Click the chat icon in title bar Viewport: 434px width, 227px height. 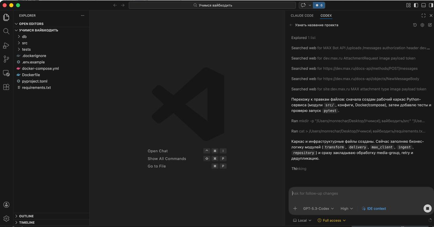(x=303, y=5)
